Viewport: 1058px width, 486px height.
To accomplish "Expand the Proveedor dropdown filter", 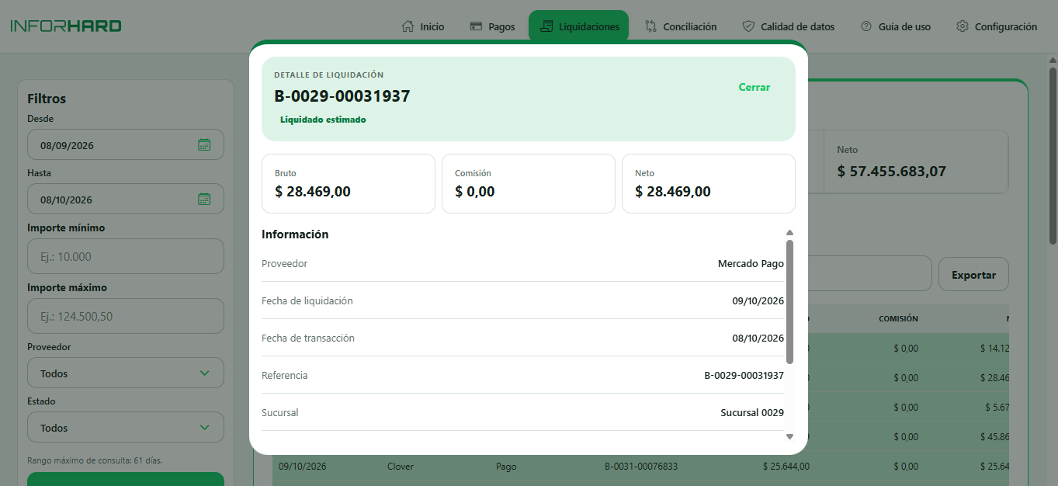I will click(x=126, y=373).
